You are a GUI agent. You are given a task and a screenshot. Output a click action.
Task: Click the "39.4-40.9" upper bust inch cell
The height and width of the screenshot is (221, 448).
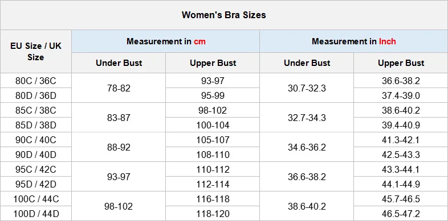coord(401,126)
